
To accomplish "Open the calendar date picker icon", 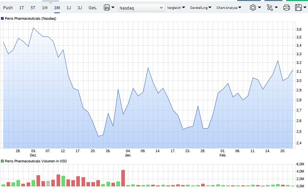I will click(107, 7).
